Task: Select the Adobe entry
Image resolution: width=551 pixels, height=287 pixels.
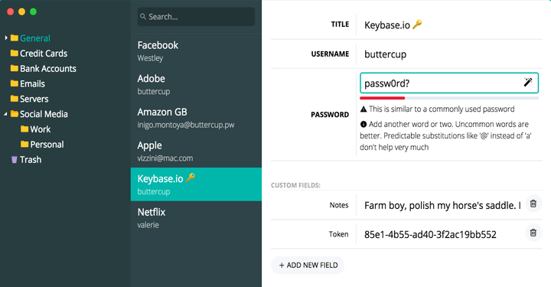Action: 196,84
